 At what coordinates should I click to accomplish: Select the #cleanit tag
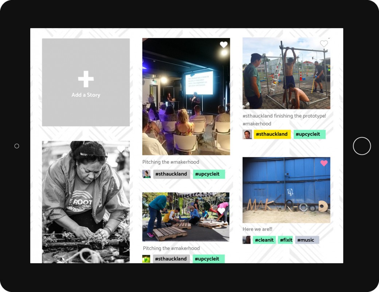coord(264,240)
